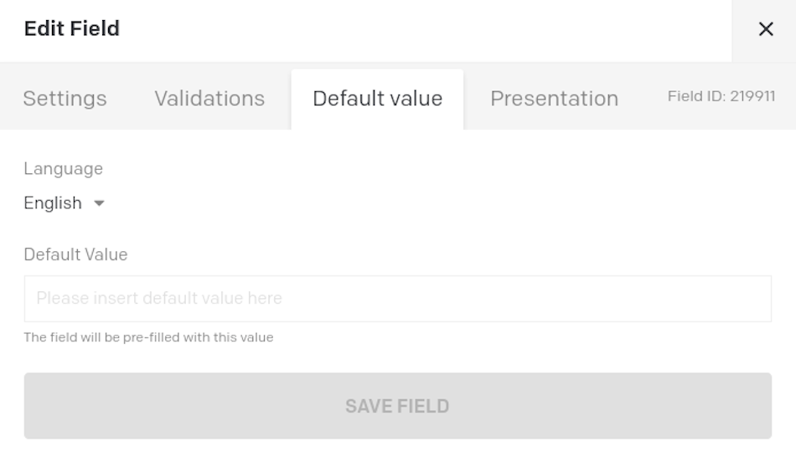Screen dimensions: 796x462
Task: Select the Default value tab
Action: (x=377, y=99)
